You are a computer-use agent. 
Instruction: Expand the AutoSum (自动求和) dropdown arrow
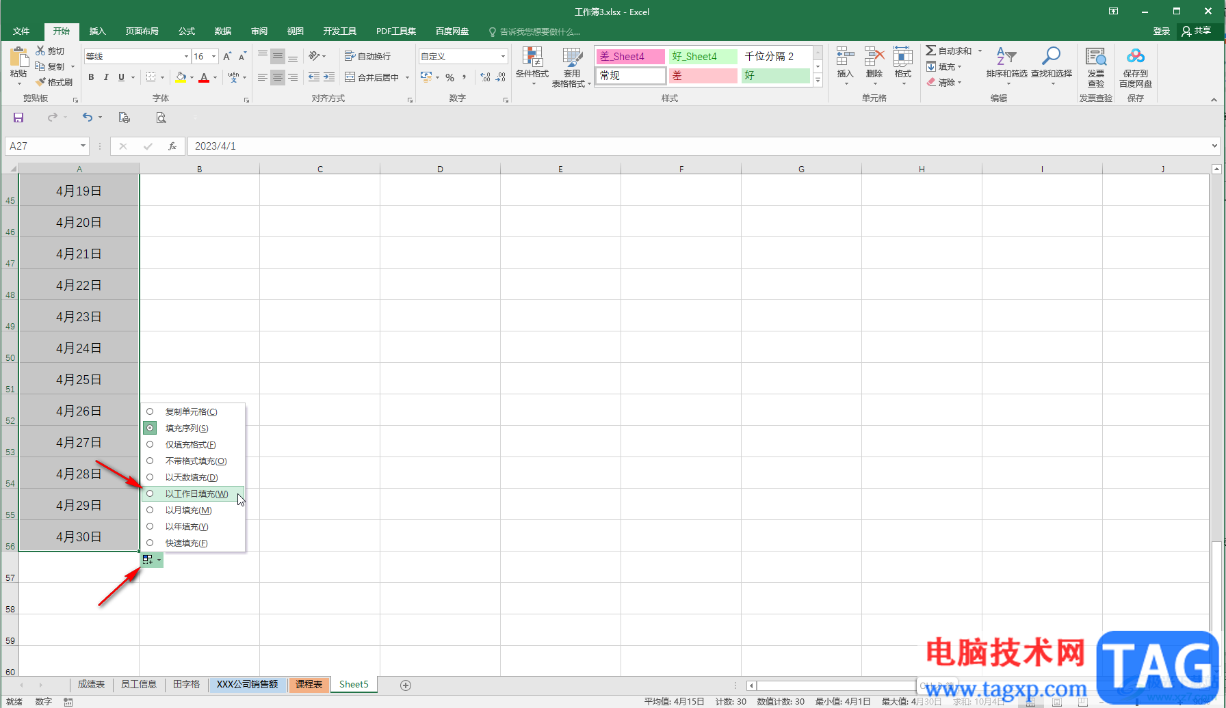click(980, 51)
